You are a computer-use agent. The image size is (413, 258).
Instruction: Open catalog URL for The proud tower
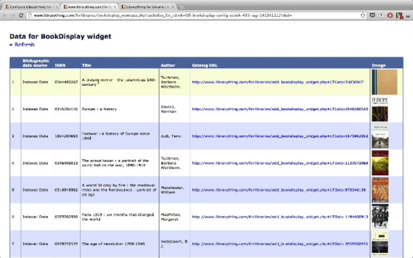280,163
